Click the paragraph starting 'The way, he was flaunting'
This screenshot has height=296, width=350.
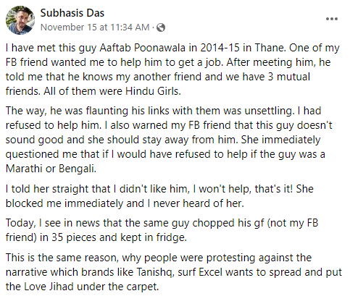pos(169,140)
